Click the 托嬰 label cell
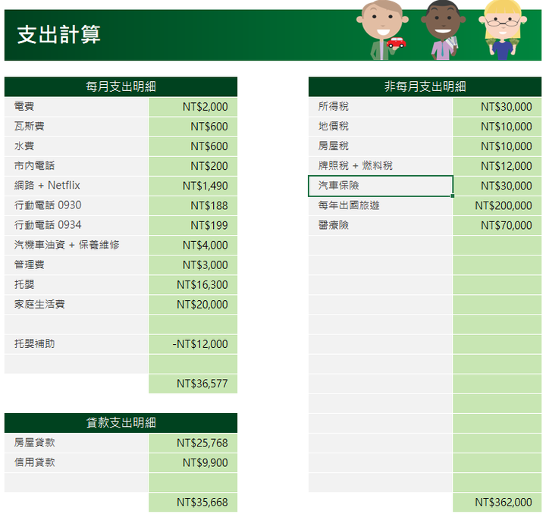546x520 pixels. (77, 285)
